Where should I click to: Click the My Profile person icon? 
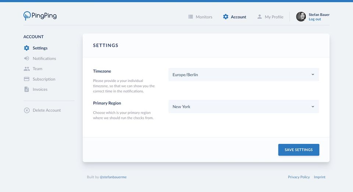[260, 17]
